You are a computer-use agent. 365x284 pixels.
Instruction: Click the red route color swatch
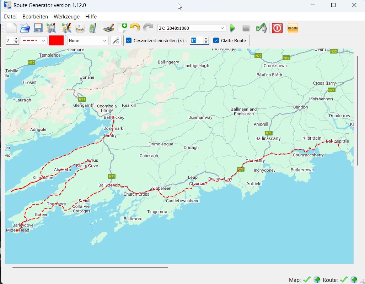tap(57, 41)
